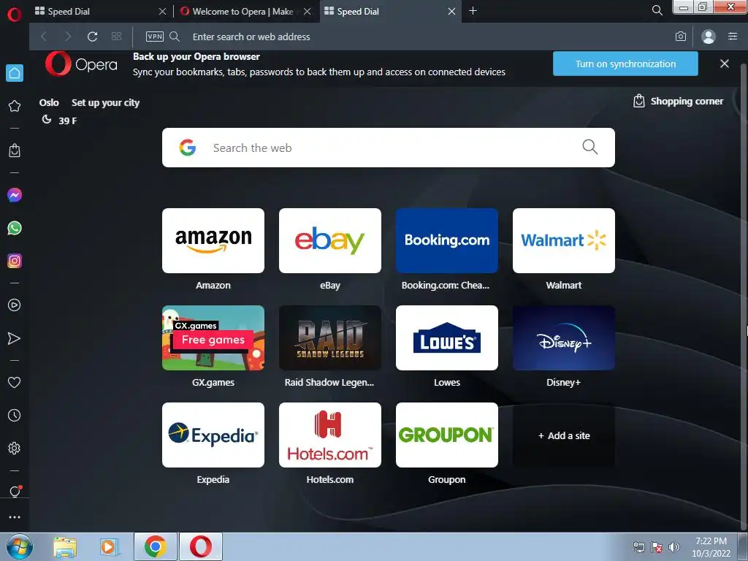The width and height of the screenshot is (748, 561).
Task: Open the Windows Start menu
Action: point(20,546)
